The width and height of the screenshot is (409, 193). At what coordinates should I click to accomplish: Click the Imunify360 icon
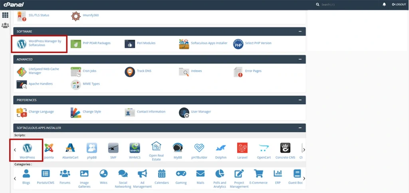click(x=76, y=16)
